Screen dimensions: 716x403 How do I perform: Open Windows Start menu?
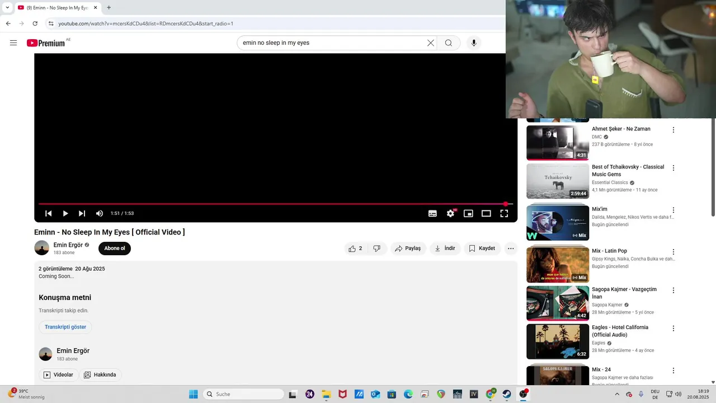(194, 394)
